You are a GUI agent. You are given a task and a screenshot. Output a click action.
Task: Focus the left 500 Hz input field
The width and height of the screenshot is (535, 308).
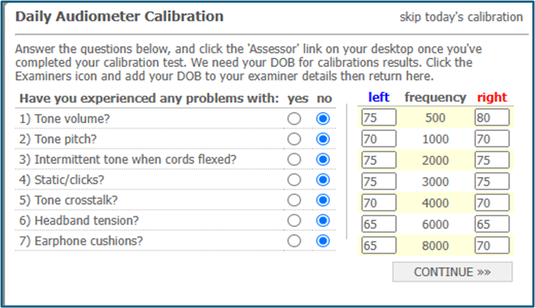click(x=378, y=118)
